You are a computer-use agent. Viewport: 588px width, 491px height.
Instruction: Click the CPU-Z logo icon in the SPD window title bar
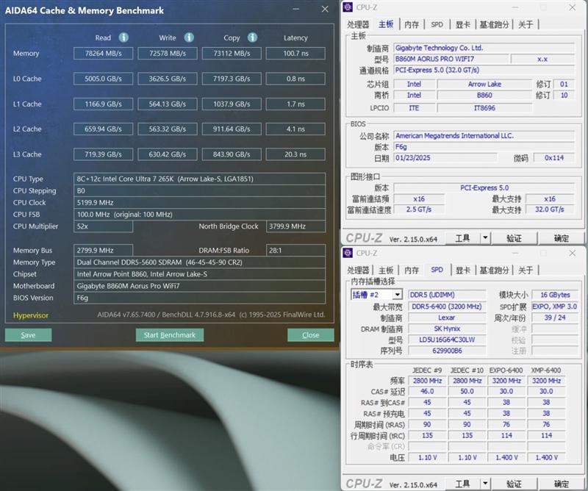(348, 253)
